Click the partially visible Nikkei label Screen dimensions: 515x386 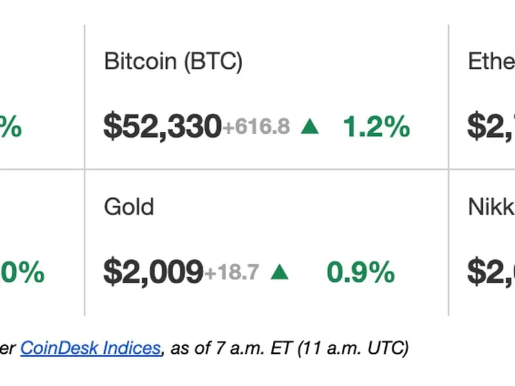pyautogui.click(x=492, y=207)
